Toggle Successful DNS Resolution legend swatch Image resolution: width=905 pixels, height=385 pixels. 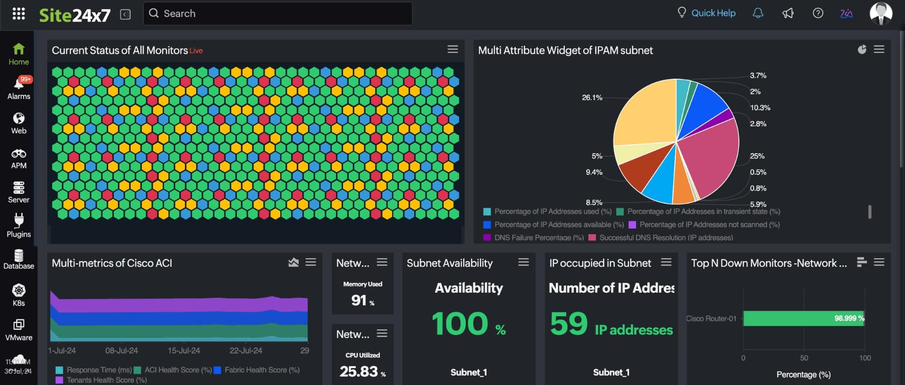tap(592, 238)
